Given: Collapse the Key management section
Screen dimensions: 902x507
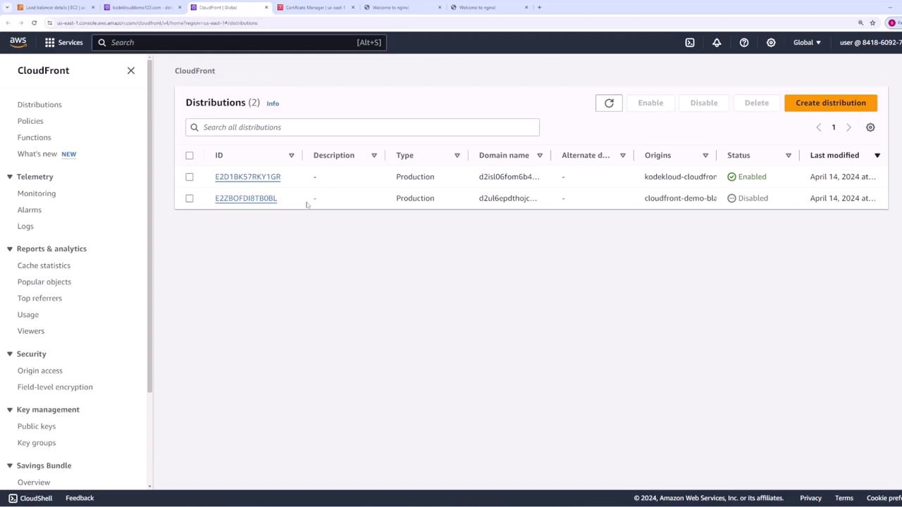Looking at the screenshot, I should tap(10, 409).
